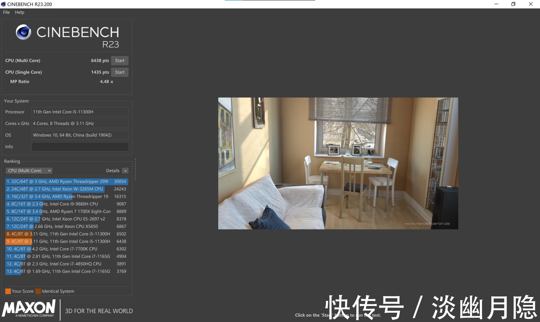This screenshot has height=322, width=540.
Task: Select ranking row 3 Threadripper 16315
Action: tap(67, 197)
